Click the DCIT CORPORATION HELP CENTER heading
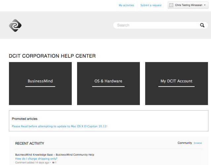This screenshot has width=211, height=165. (x=52, y=56)
